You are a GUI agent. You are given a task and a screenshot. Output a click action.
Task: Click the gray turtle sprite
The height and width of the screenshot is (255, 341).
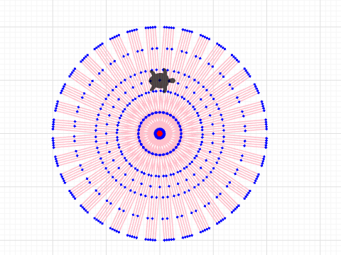tap(162, 81)
